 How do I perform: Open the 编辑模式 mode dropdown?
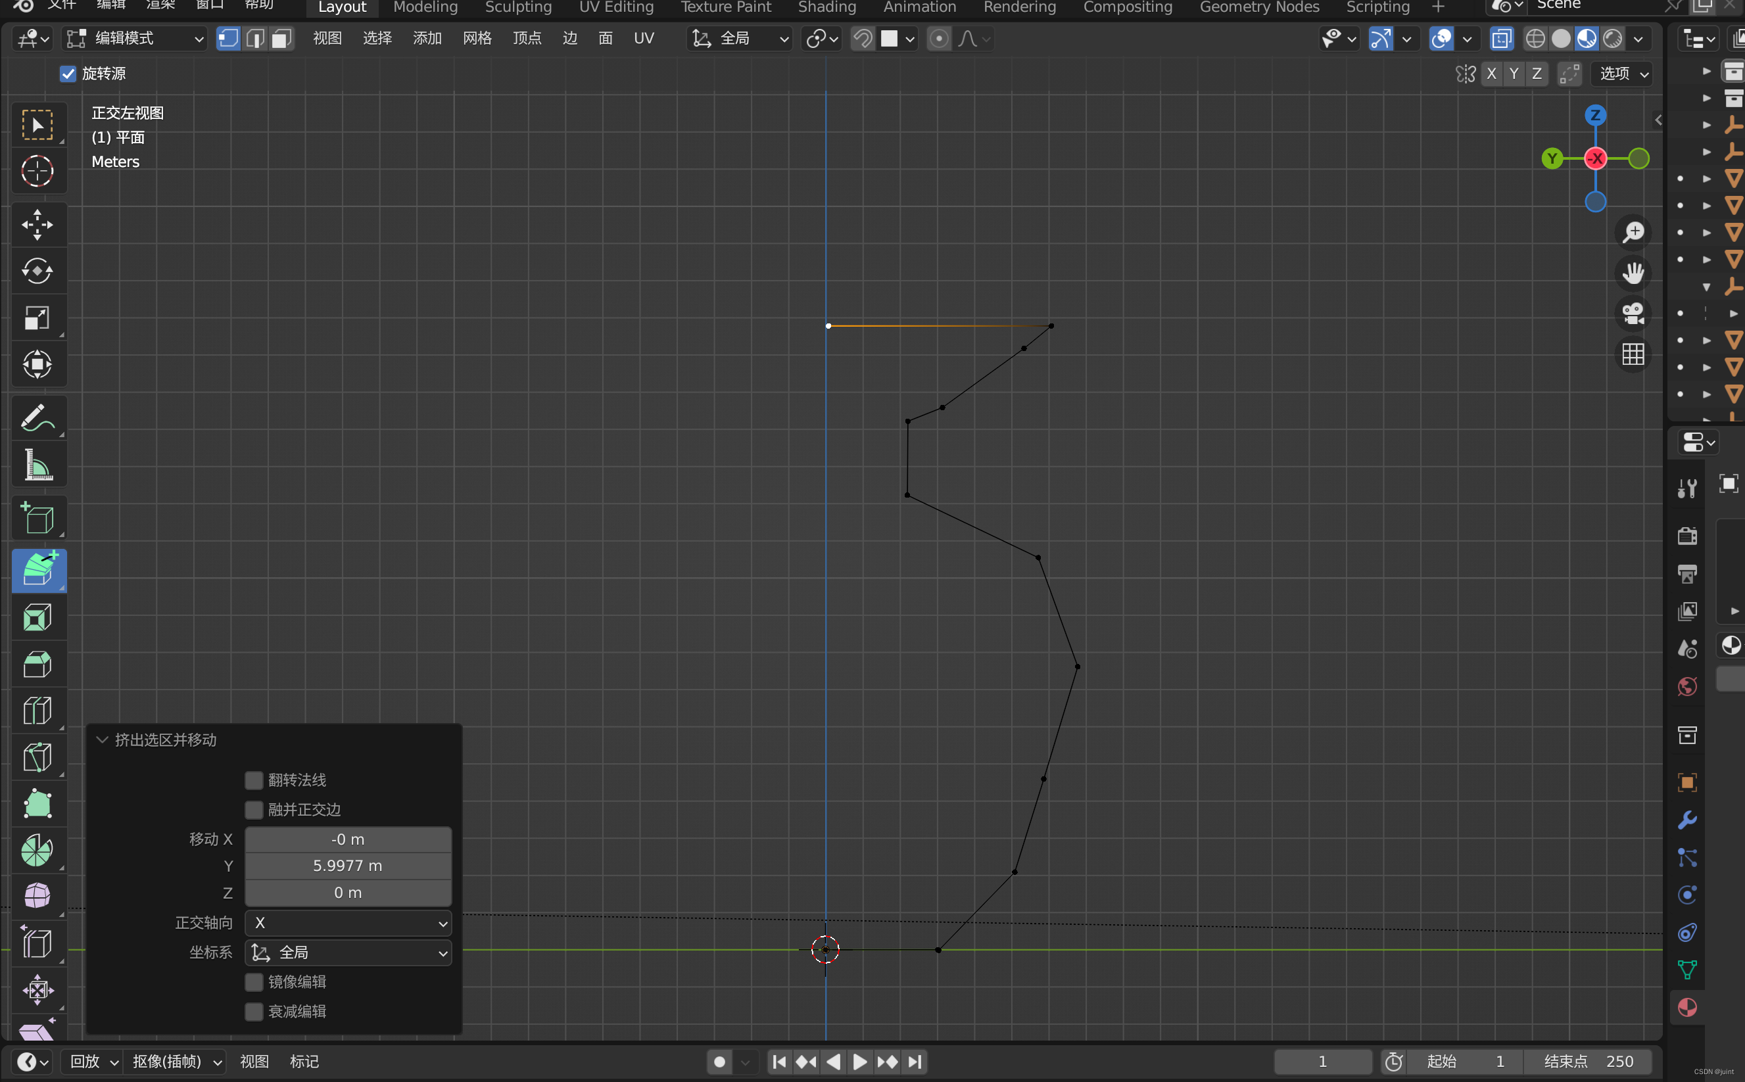pyautogui.click(x=135, y=39)
